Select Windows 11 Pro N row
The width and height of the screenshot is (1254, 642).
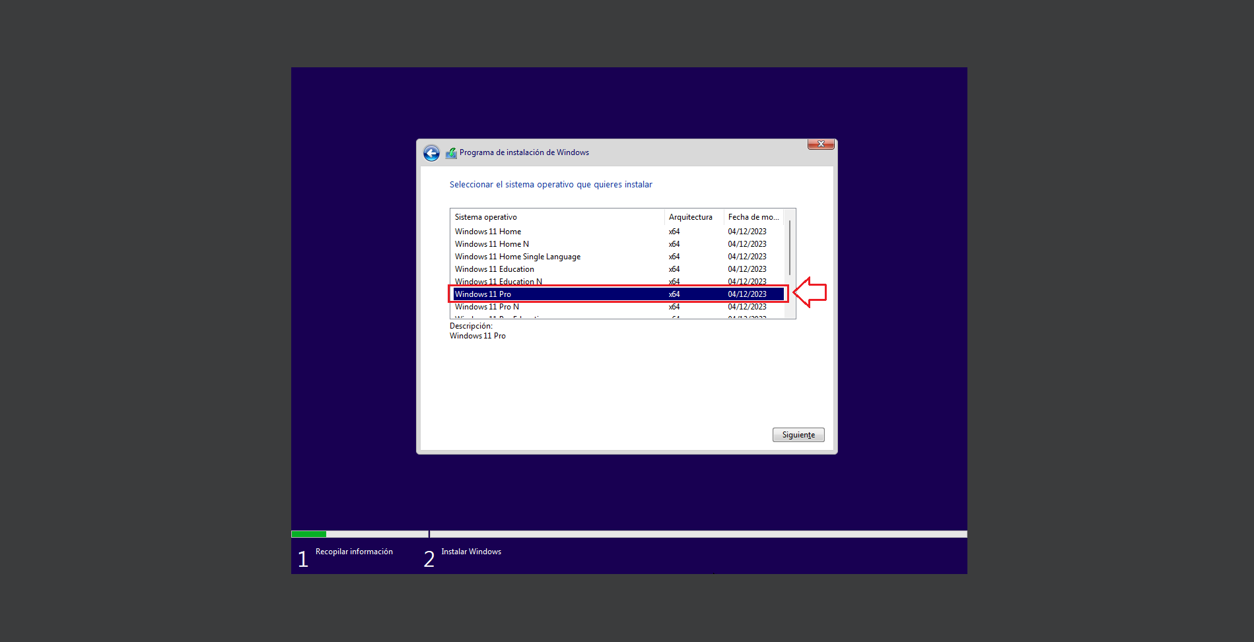click(618, 307)
